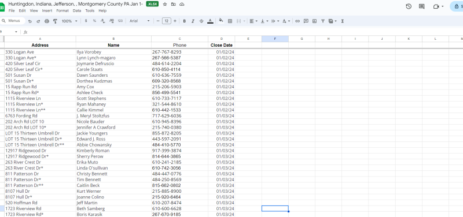
Task: Select name cell Boris Karasik
Action: [113, 214]
